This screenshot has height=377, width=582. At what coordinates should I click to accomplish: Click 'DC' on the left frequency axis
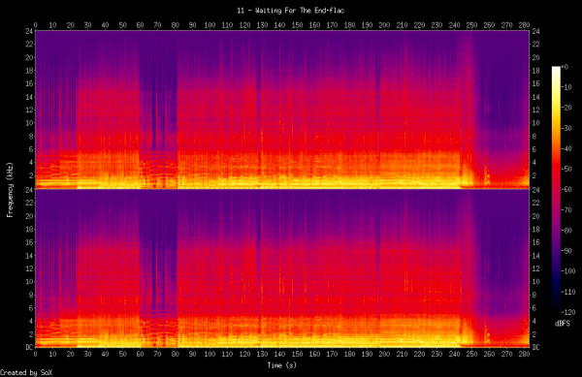[29, 347]
